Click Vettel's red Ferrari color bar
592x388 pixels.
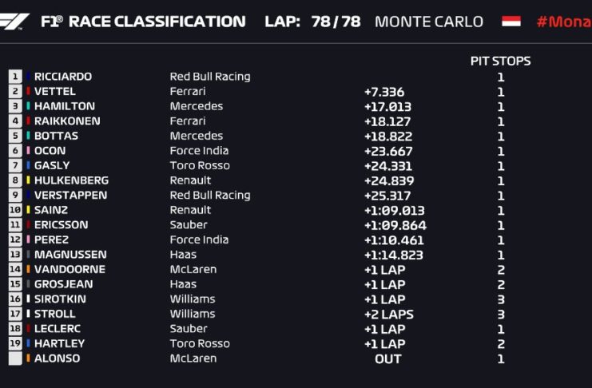tap(29, 92)
